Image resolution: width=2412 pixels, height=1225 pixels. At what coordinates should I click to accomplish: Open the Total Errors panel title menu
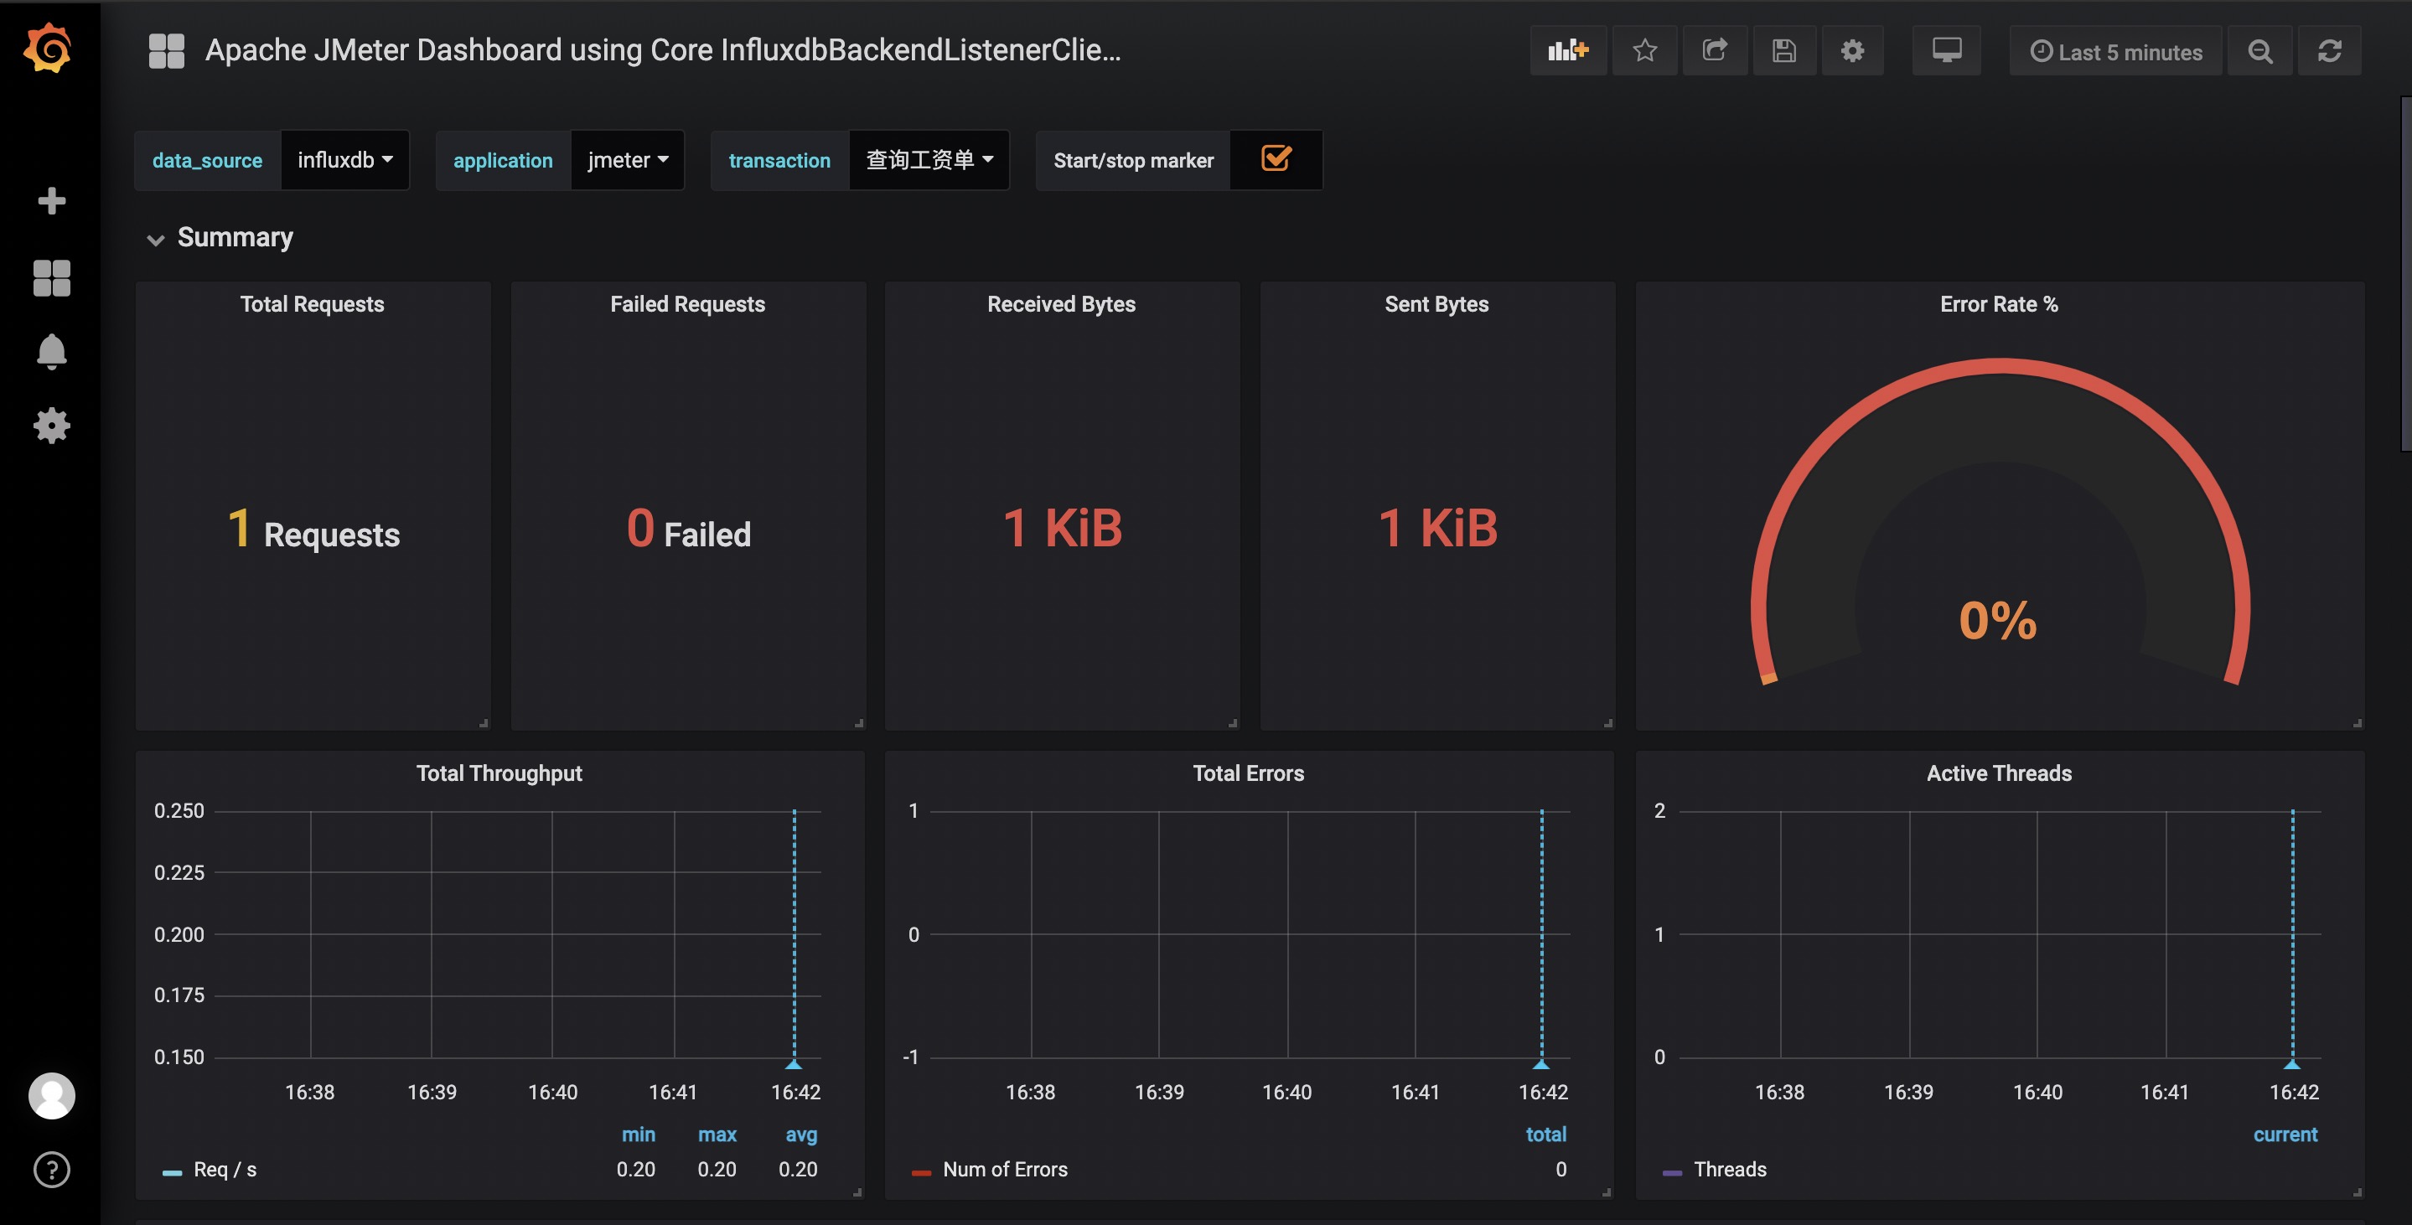pyautogui.click(x=1248, y=773)
